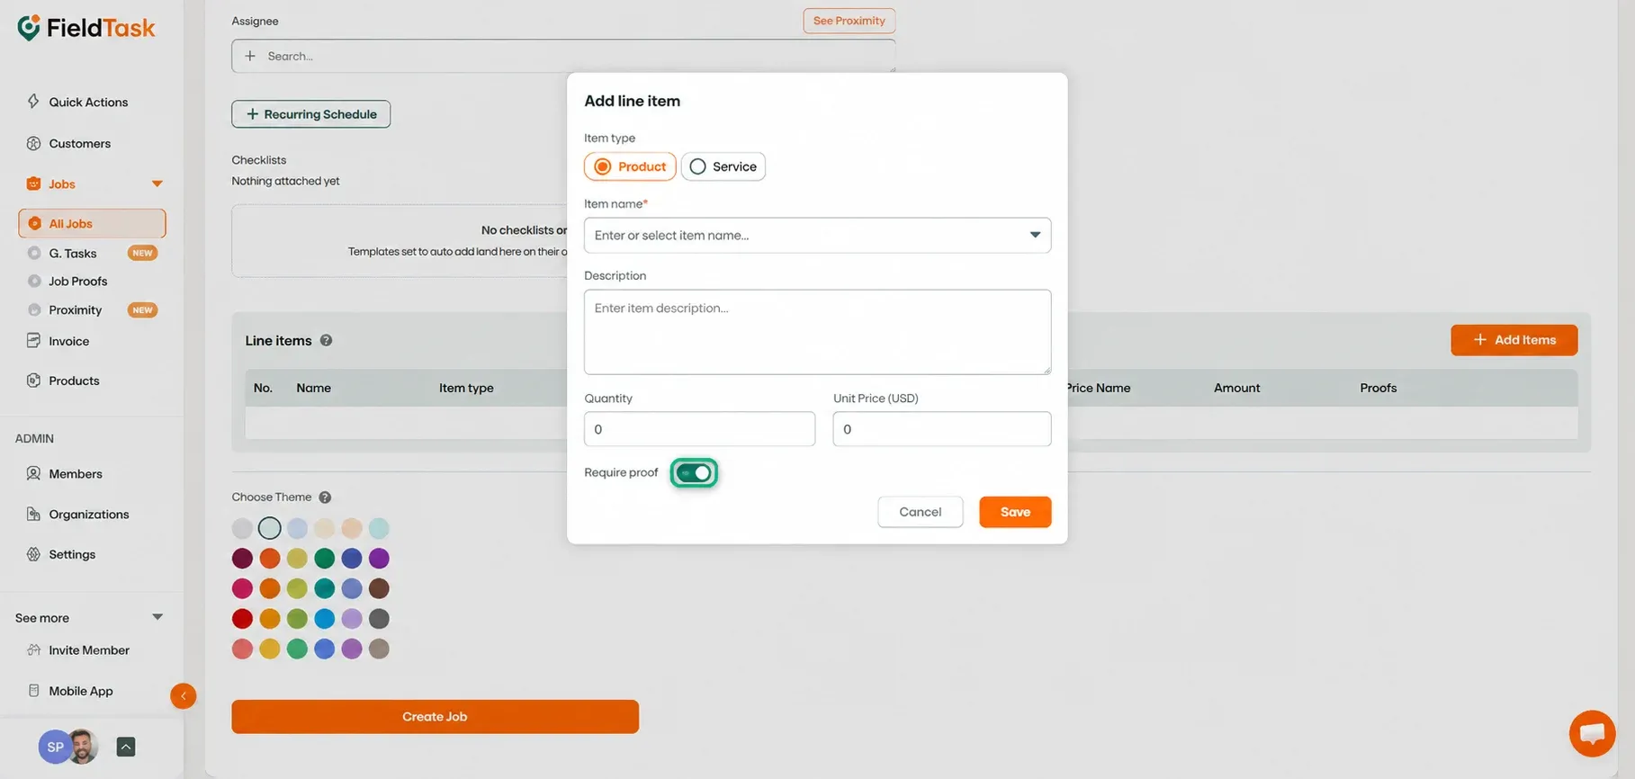The height and width of the screenshot is (779, 1635).
Task: Click the Recurring Schedule button
Action: tap(310, 114)
